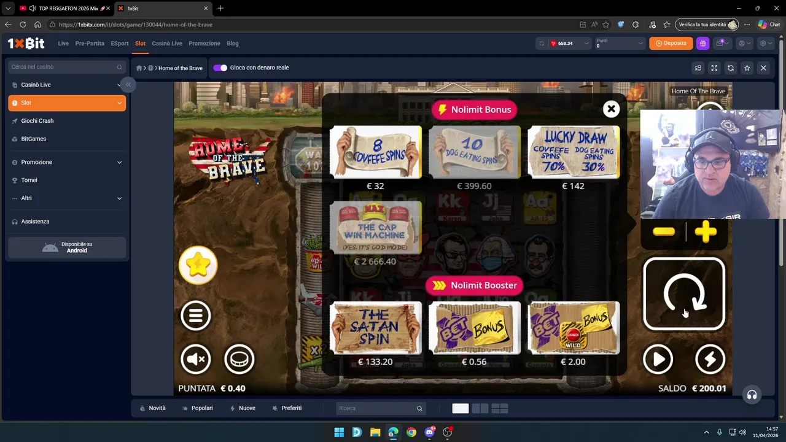The height and width of the screenshot is (442, 786).
Task: Open Tornei in the sidebar
Action: click(67, 180)
